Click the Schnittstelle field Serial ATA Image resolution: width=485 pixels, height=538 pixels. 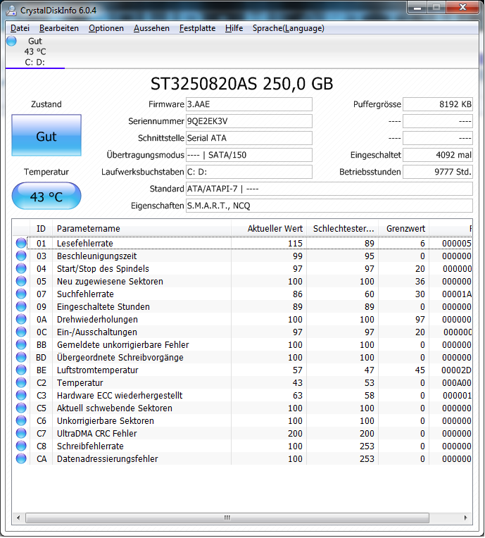249,138
